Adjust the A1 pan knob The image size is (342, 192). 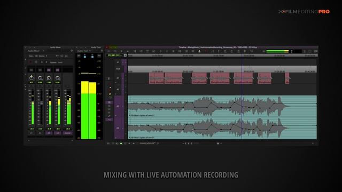click(32, 78)
